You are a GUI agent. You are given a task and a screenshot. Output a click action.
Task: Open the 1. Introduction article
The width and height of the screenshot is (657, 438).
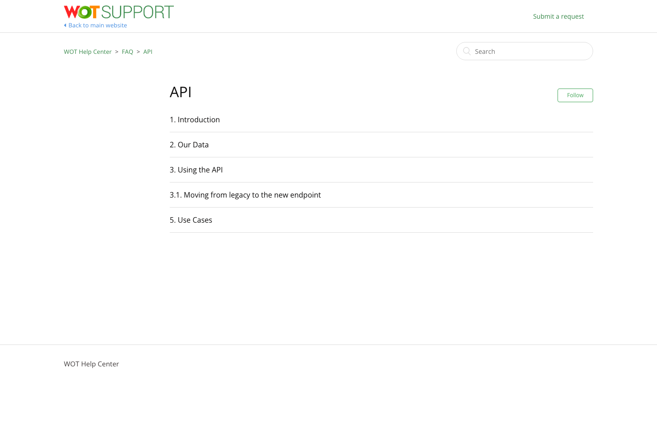[x=195, y=120]
